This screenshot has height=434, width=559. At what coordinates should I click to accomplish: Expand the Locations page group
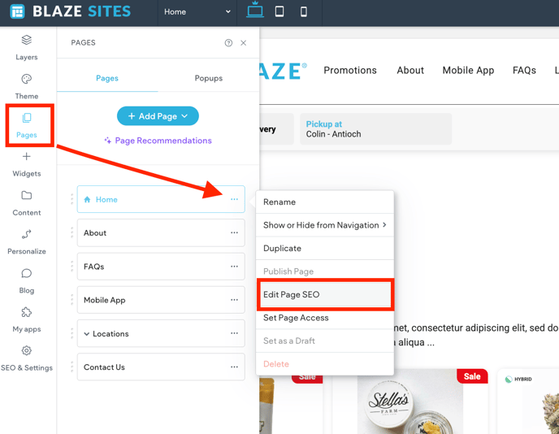pyautogui.click(x=87, y=334)
